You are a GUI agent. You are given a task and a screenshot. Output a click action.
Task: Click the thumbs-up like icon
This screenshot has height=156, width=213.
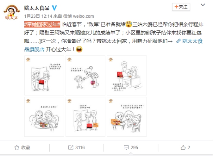click(183, 148)
